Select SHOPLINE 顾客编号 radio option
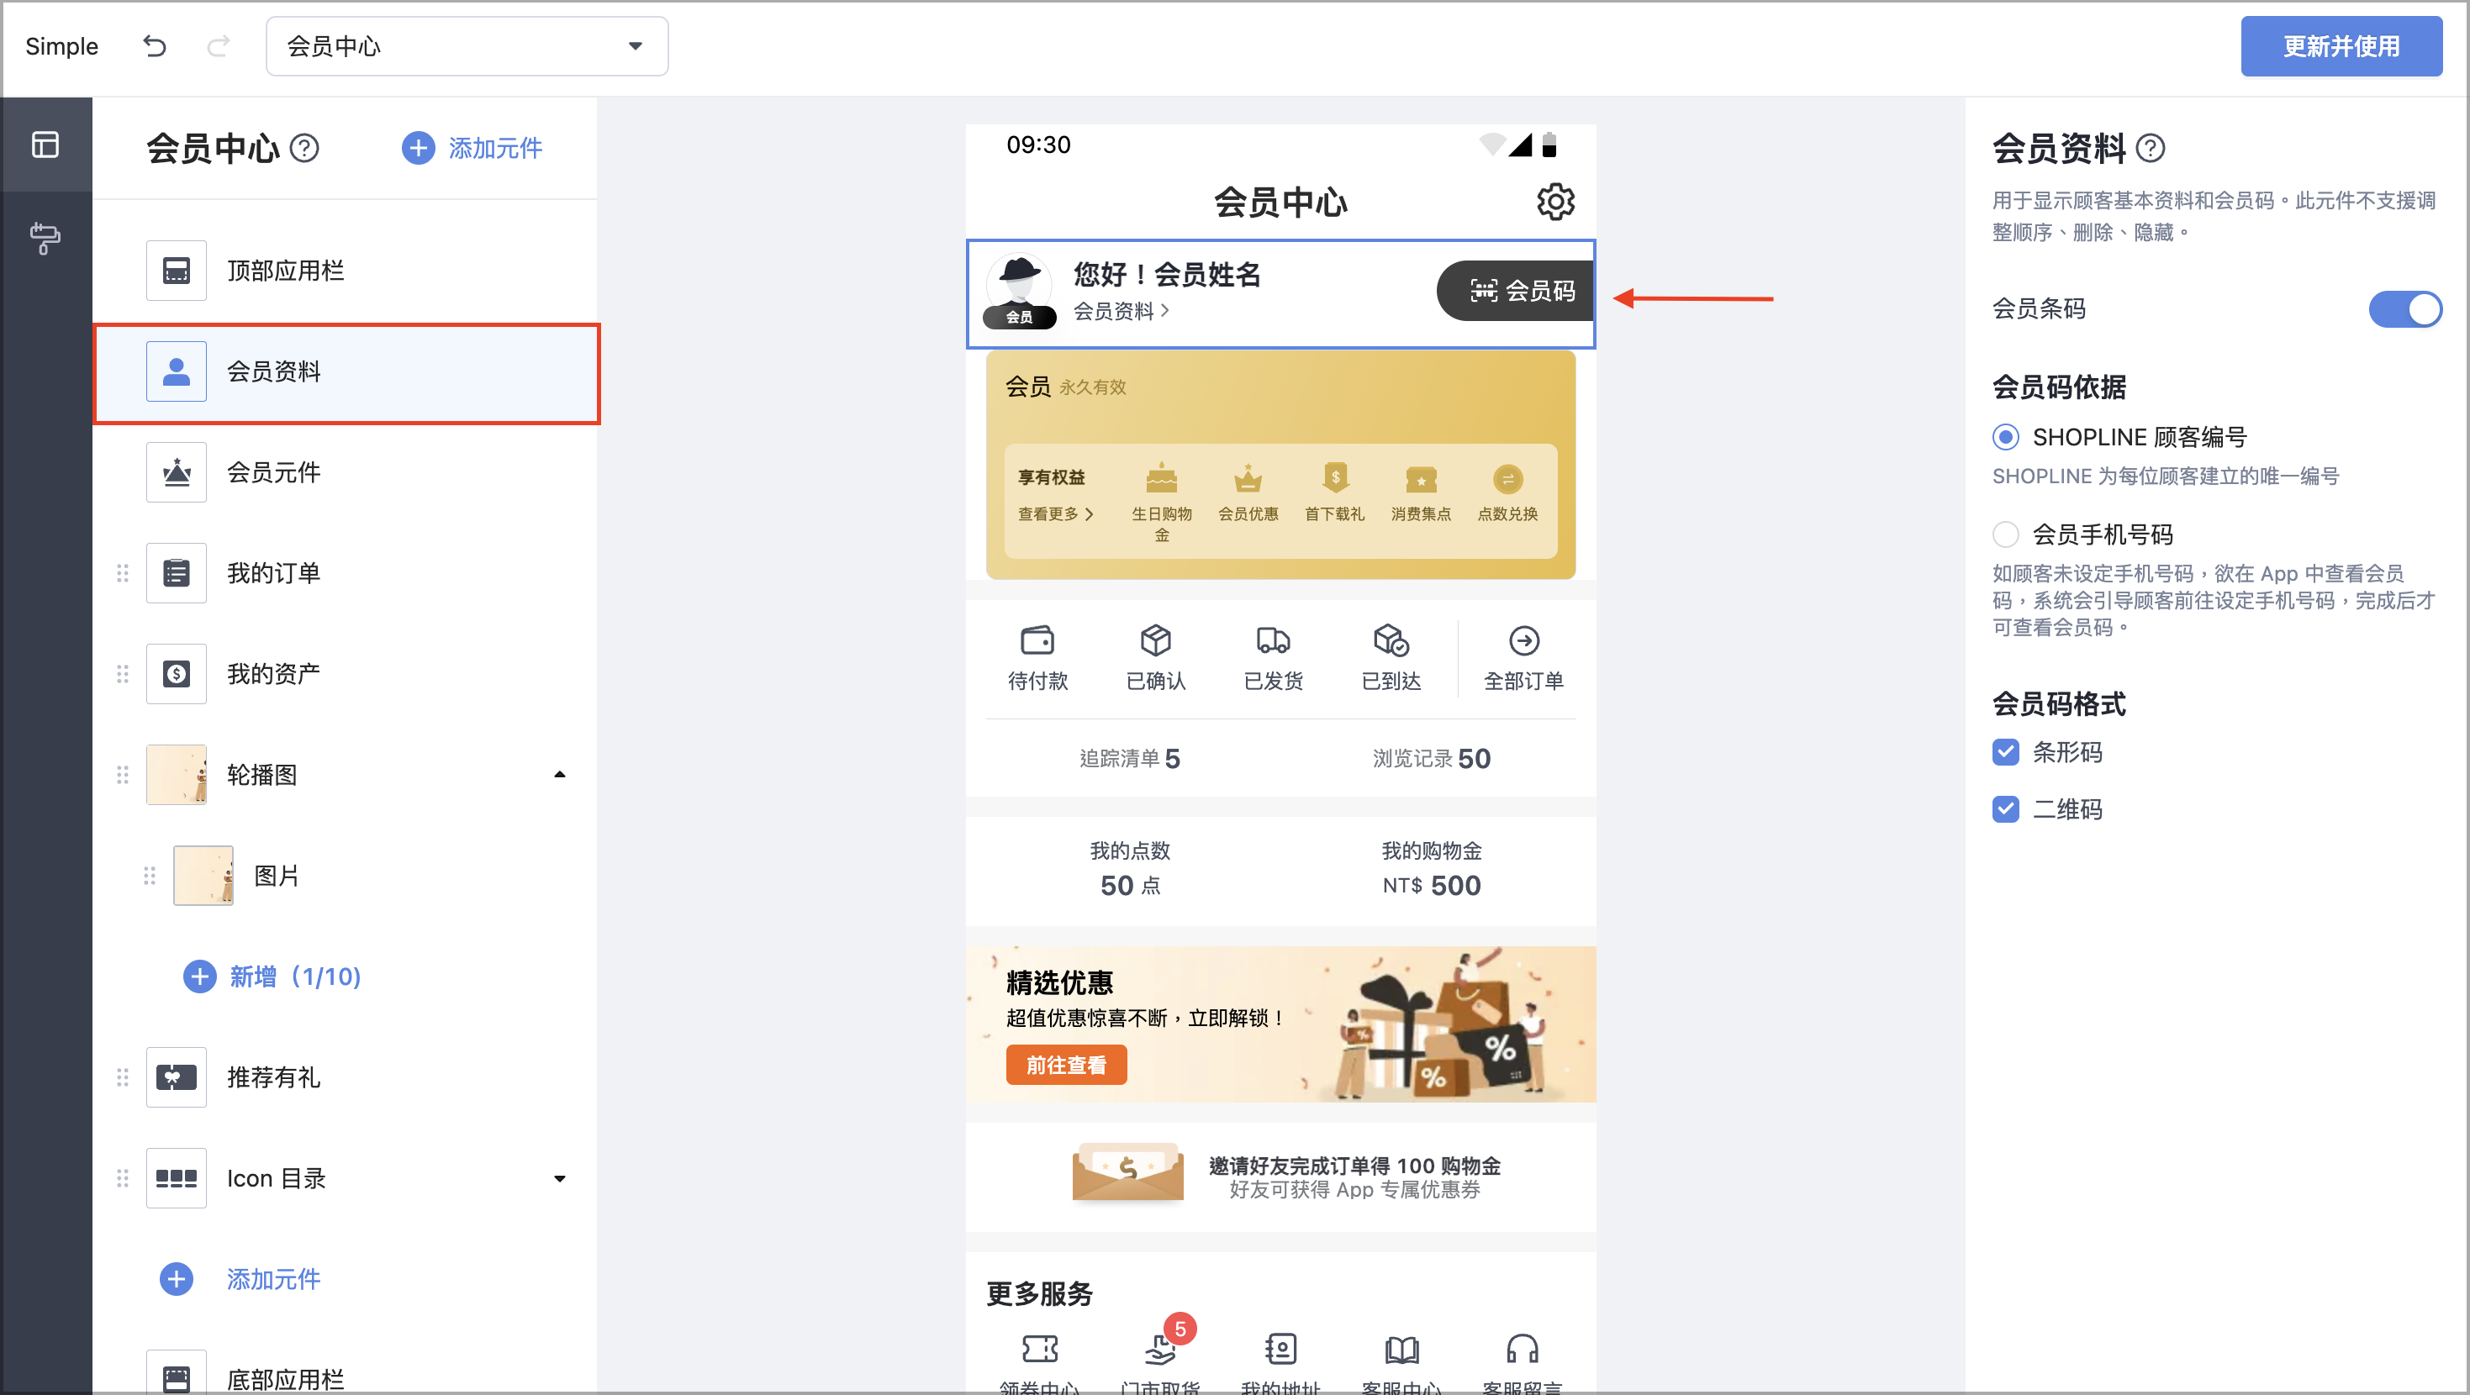 click(2005, 437)
